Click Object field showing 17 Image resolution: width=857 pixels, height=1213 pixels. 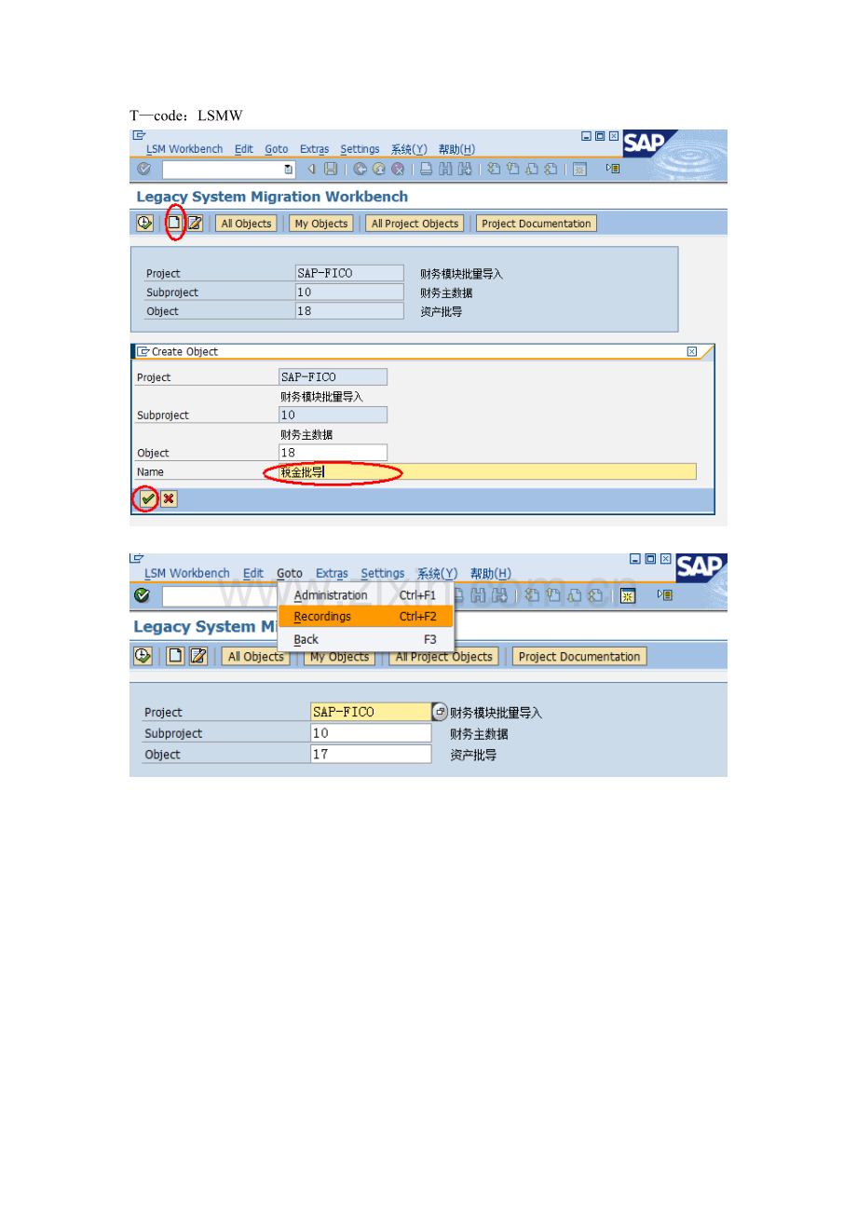pos(371,755)
